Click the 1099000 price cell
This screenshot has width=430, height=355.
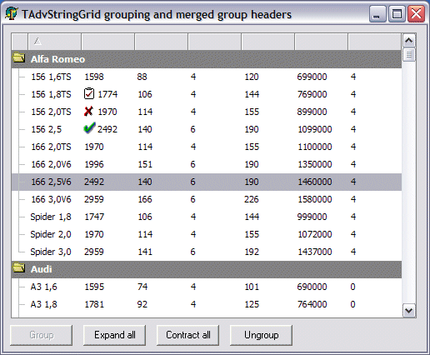tap(315, 129)
